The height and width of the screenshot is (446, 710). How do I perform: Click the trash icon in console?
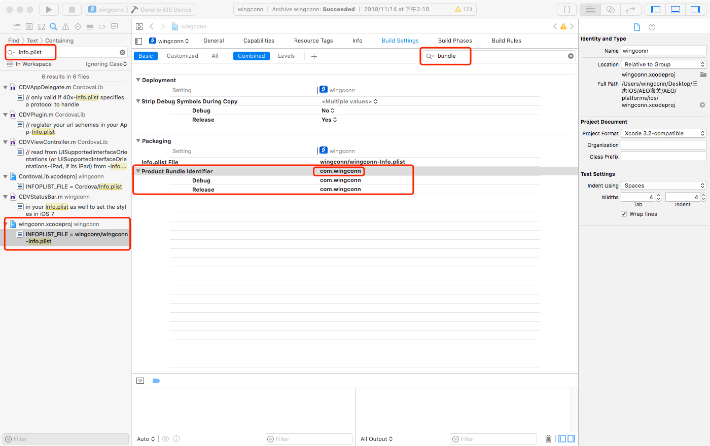[548, 438]
